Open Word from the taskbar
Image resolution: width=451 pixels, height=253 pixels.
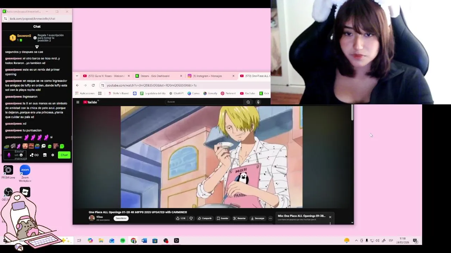tap(144, 241)
